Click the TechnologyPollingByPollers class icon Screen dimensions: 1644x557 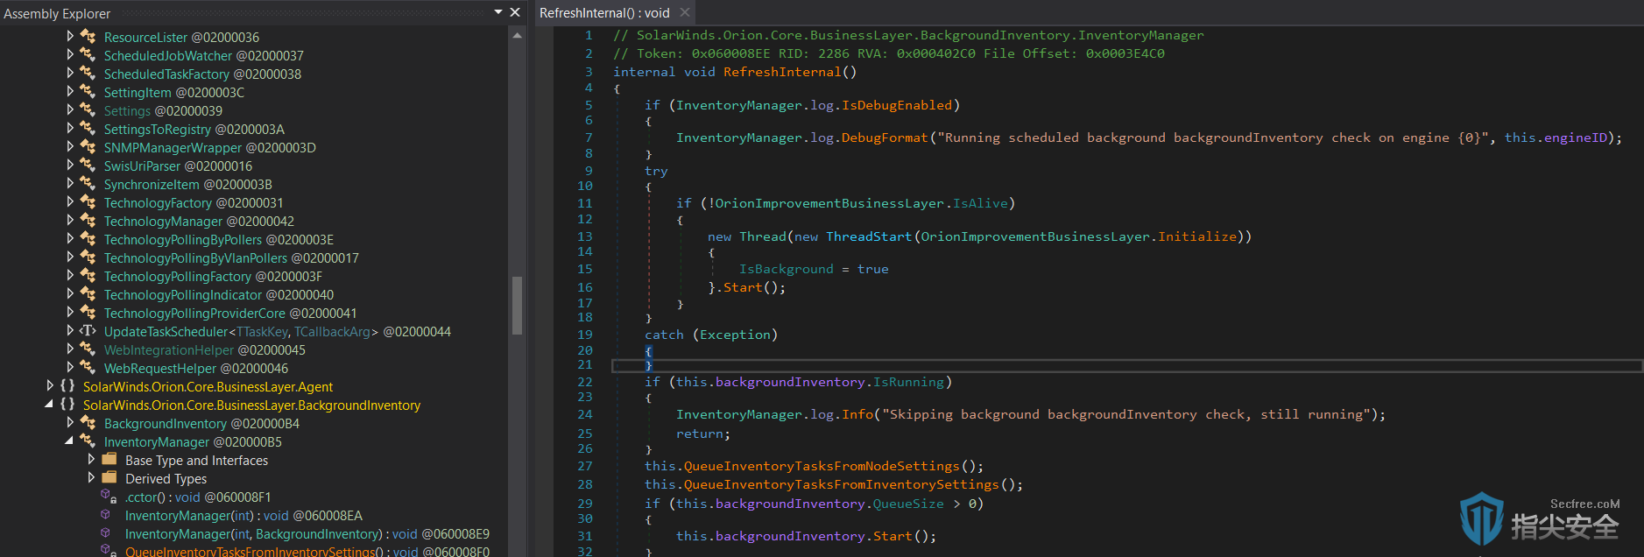88,239
